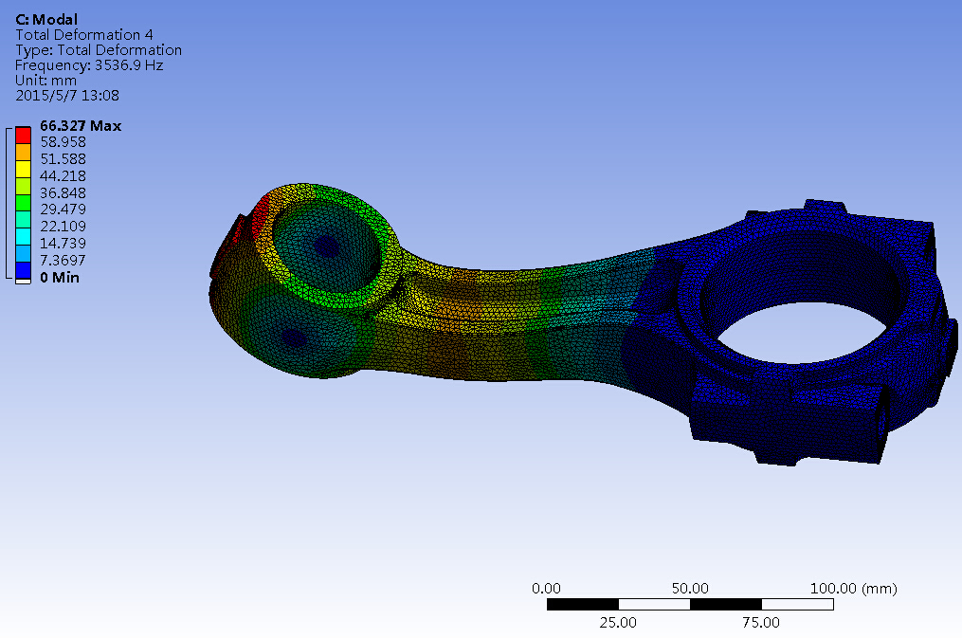Click the "29.479" legend value
Screen dimensions: 962x638
click(x=63, y=210)
